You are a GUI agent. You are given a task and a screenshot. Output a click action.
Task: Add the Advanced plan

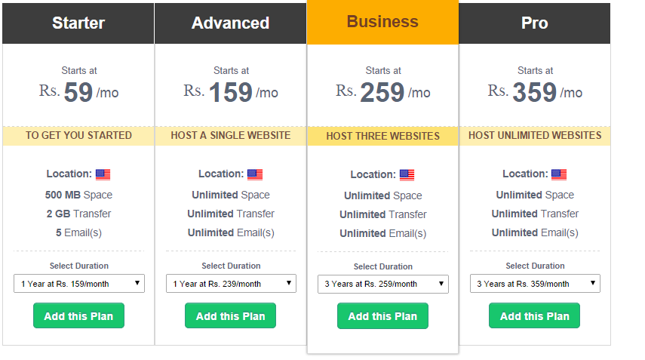[x=230, y=315]
